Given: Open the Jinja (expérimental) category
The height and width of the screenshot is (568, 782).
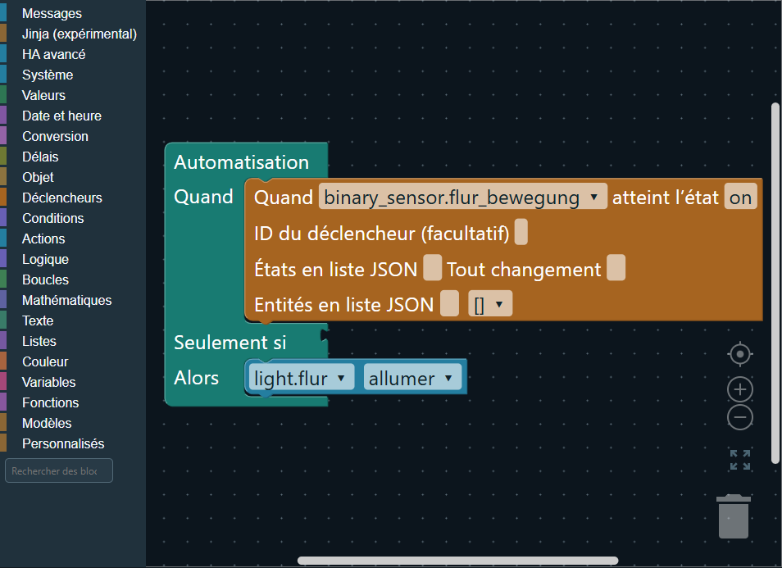Looking at the screenshot, I should 73,34.
